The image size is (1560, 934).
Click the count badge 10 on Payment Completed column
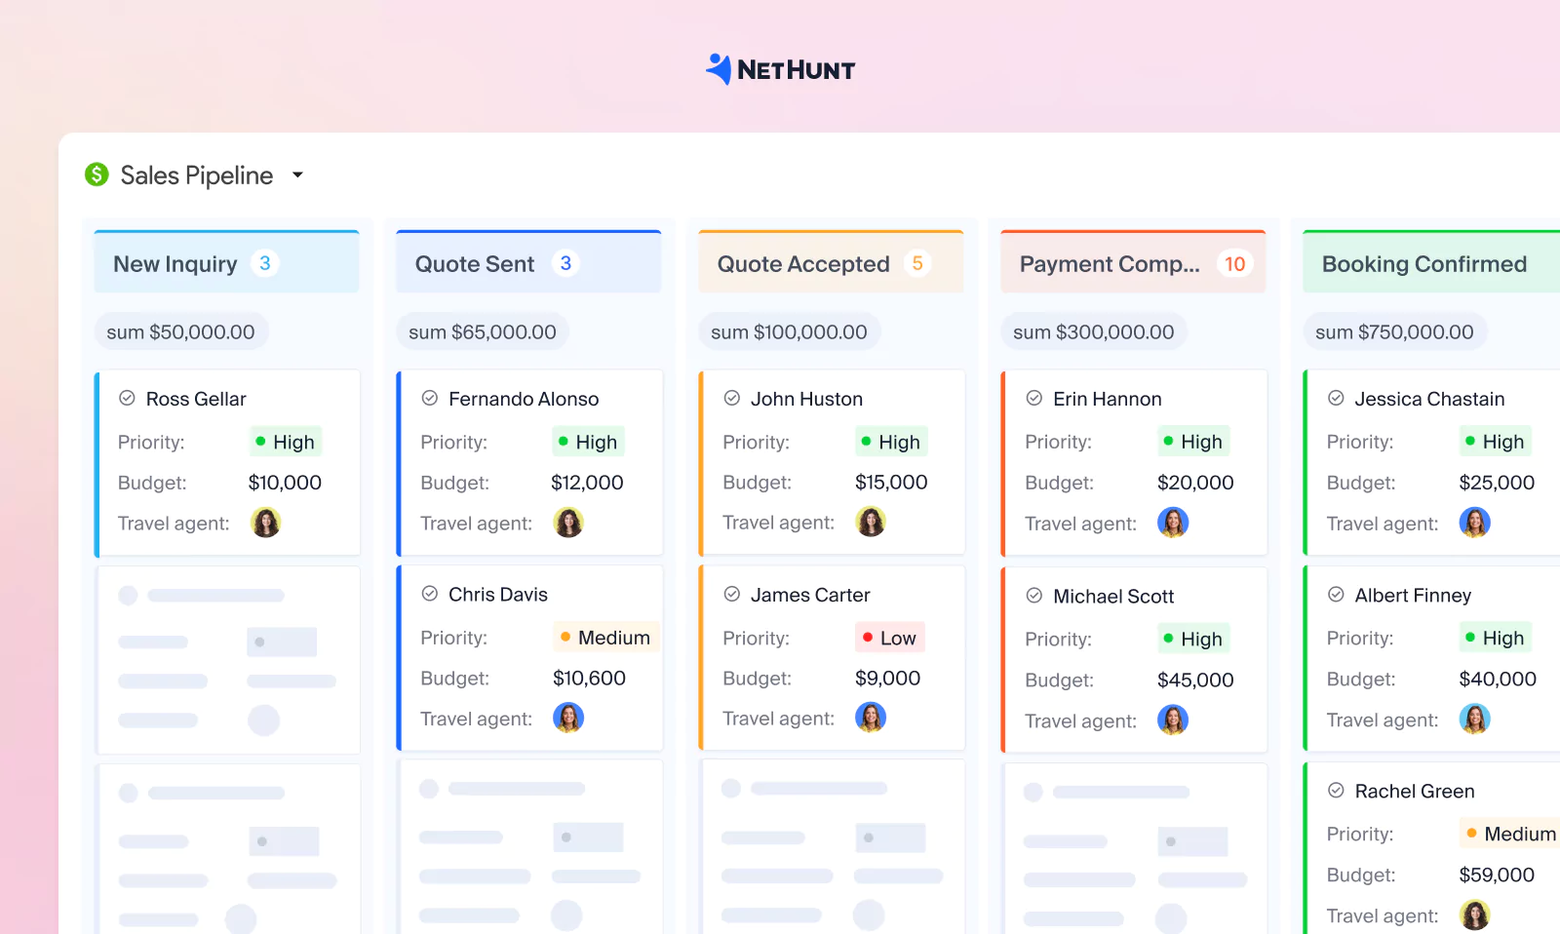point(1234,263)
